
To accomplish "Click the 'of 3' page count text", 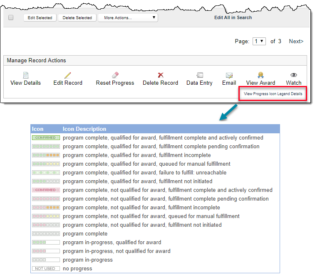I will pyautogui.click(x=275, y=41).
